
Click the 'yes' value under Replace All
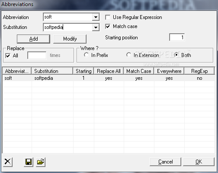click(x=109, y=78)
